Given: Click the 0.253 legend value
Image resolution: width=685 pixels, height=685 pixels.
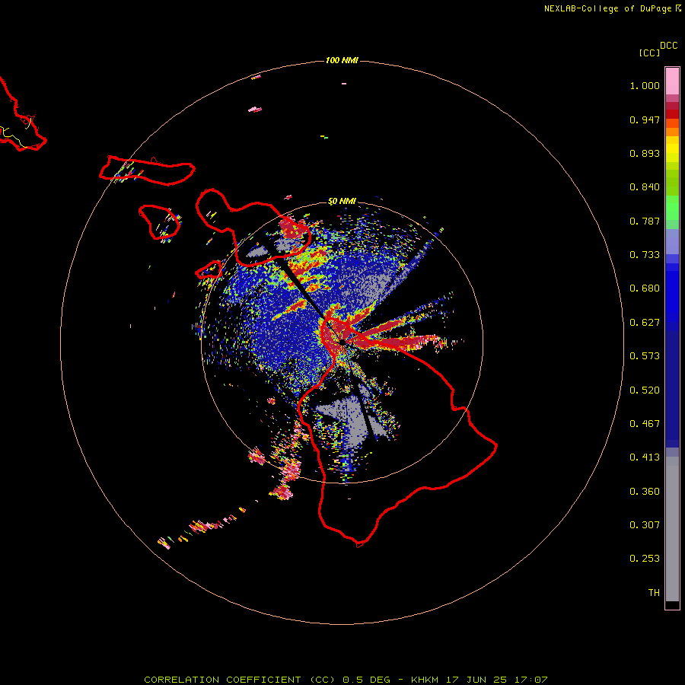Looking at the screenshot, I should [645, 559].
